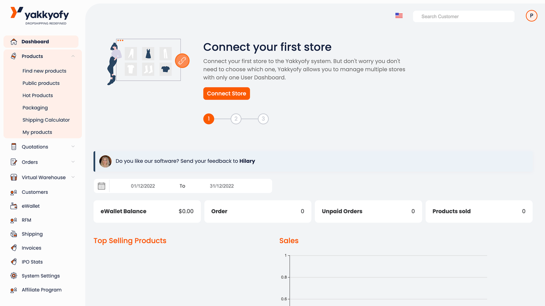Click the Invoices tag icon
The image size is (545, 306).
pyautogui.click(x=14, y=248)
